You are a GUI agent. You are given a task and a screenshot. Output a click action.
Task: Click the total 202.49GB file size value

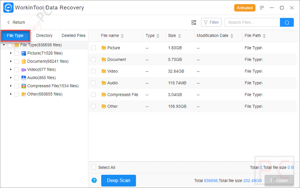click(x=252, y=180)
